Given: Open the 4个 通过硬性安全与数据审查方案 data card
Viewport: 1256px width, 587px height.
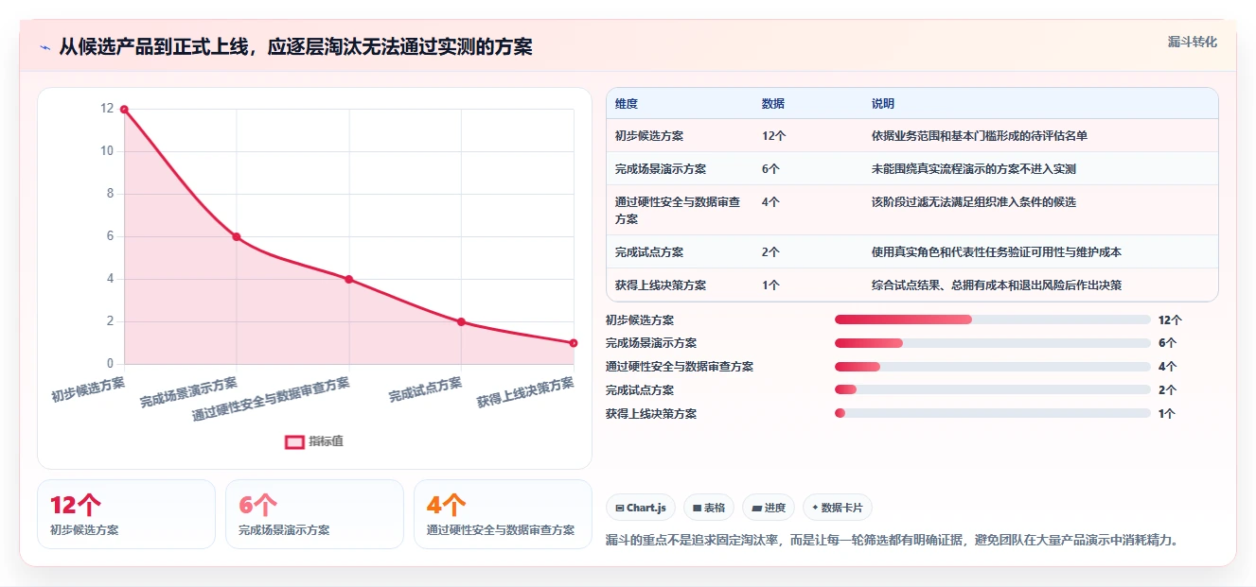Looking at the screenshot, I should [504, 514].
